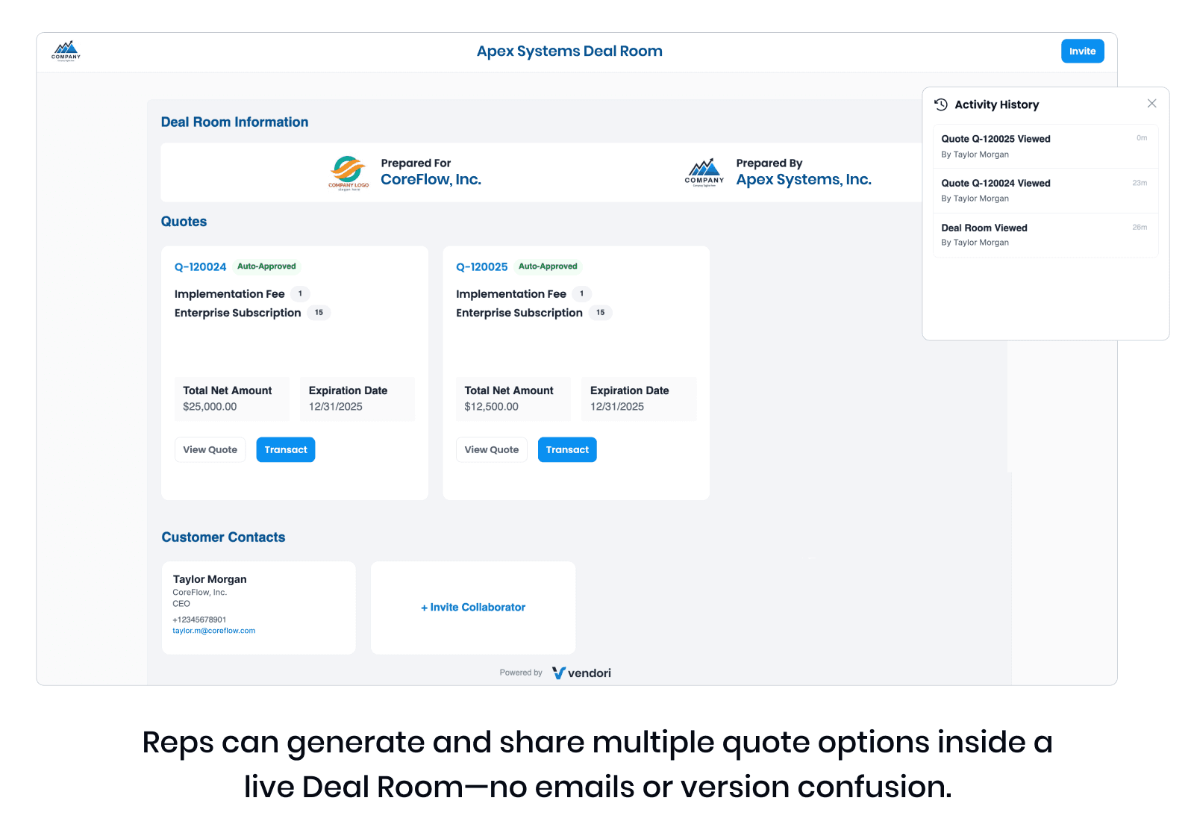This screenshot has height=836, width=1194.
Task: Click Auto-Approved badge on Q-120025
Action: coord(548,266)
